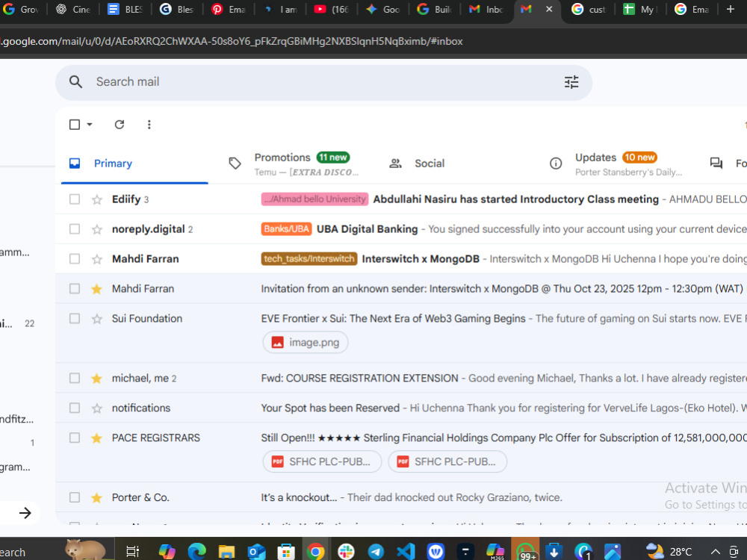The width and height of the screenshot is (747, 560).
Task: Click the Updates info icon
Action: pos(556,164)
